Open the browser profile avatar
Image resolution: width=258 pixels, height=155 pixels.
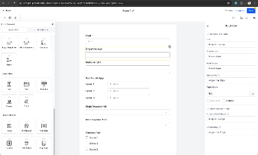pyautogui.click(x=249, y=3)
